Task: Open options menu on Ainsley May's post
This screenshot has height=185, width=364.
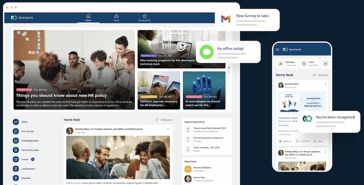Action: tap(168, 129)
